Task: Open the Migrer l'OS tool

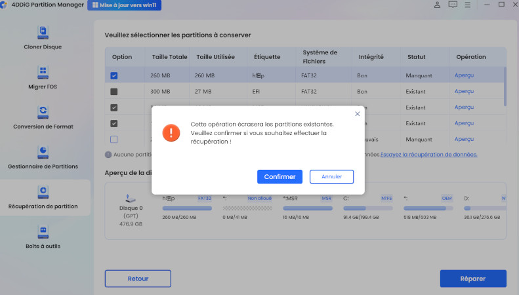Action: pos(43,78)
